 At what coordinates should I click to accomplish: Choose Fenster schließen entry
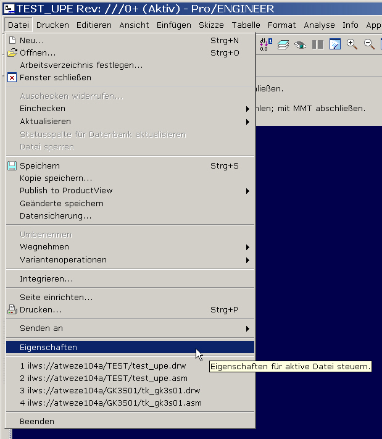click(130, 78)
